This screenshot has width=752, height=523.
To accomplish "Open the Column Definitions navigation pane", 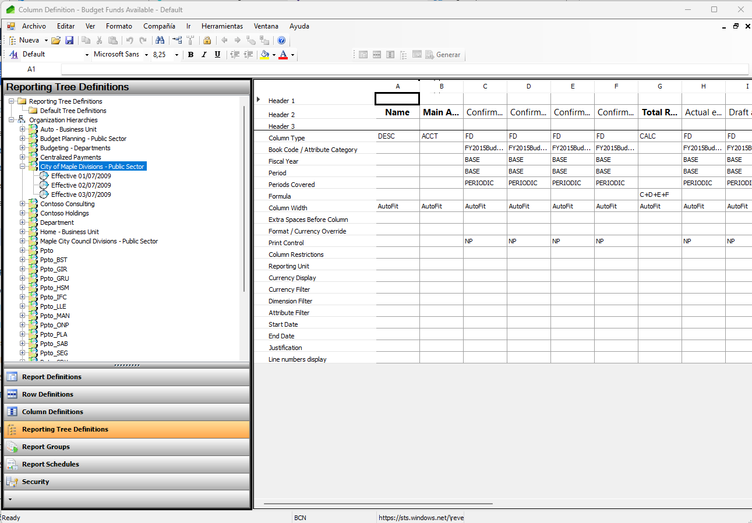I will 127,412.
